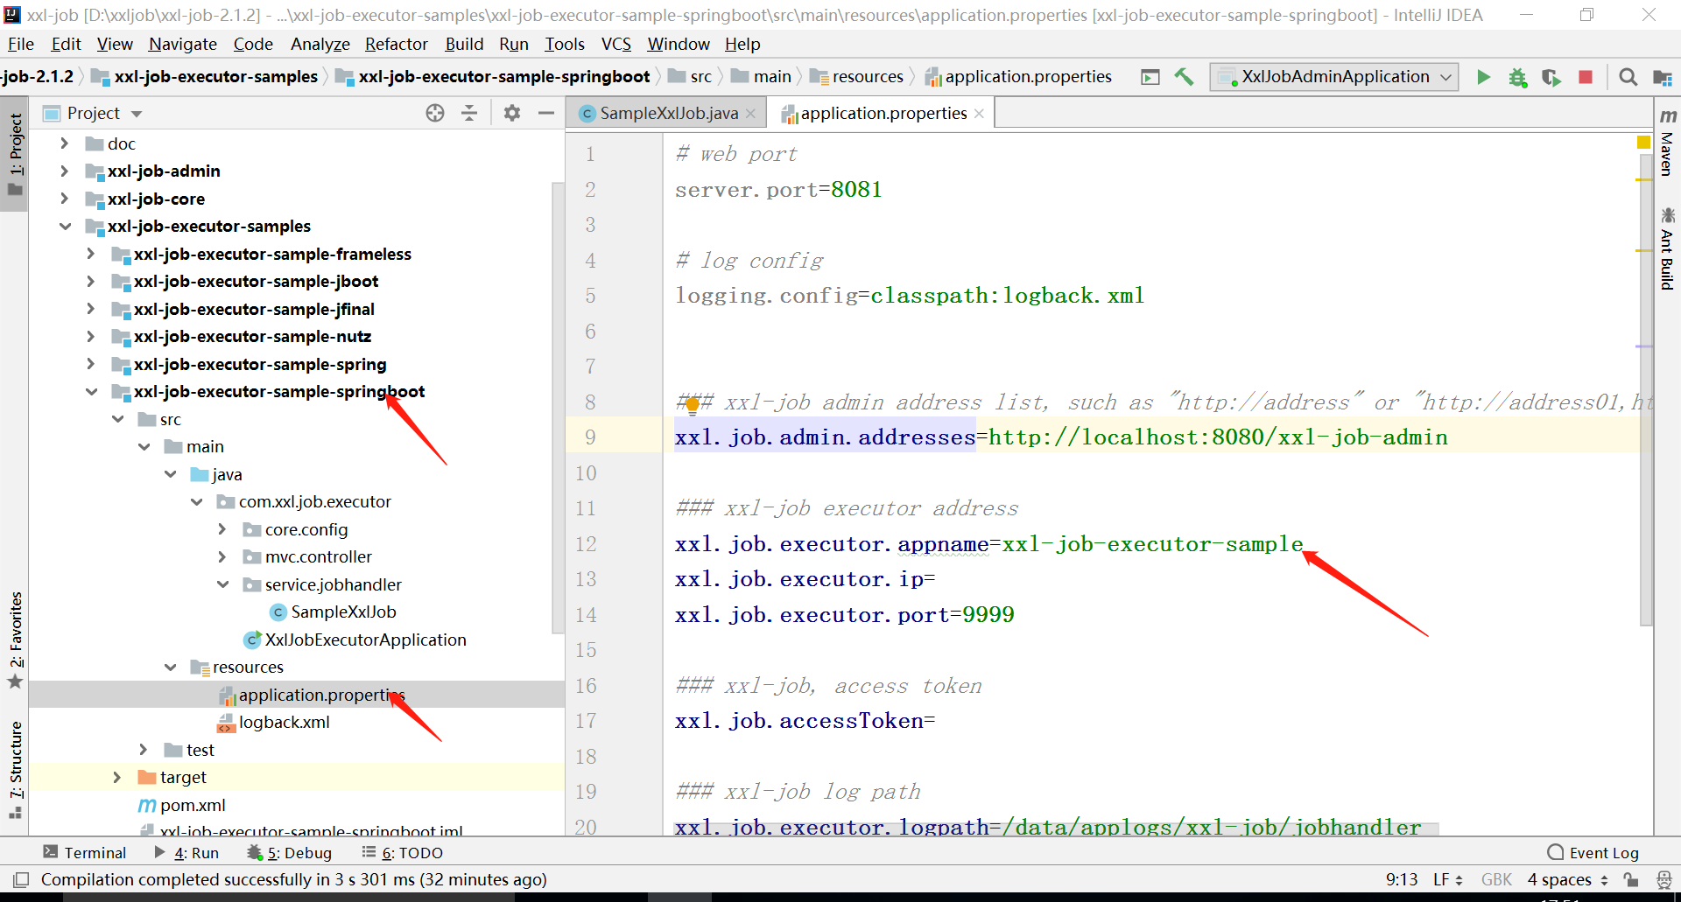Toggle the 2: Favorites tool window
This screenshot has width=1681, height=902.
(15, 640)
